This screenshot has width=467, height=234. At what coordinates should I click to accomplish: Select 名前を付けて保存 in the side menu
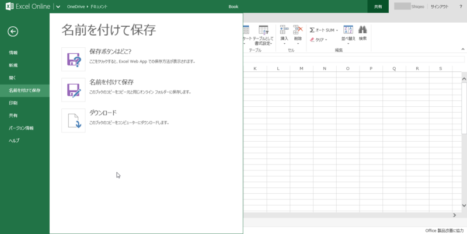pyautogui.click(x=25, y=90)
